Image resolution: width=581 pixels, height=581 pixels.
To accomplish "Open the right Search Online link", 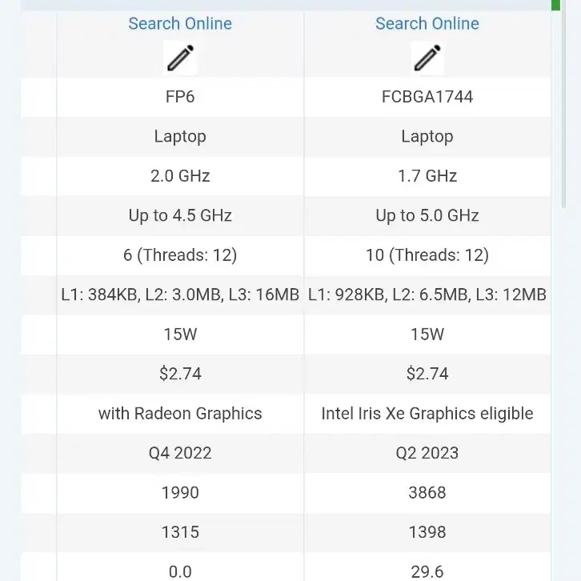I will point(427,24).
